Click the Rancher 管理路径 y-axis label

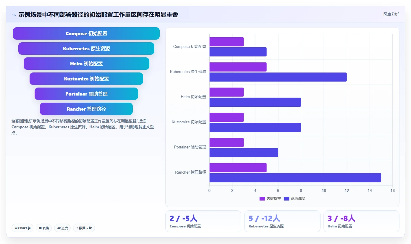191,172
